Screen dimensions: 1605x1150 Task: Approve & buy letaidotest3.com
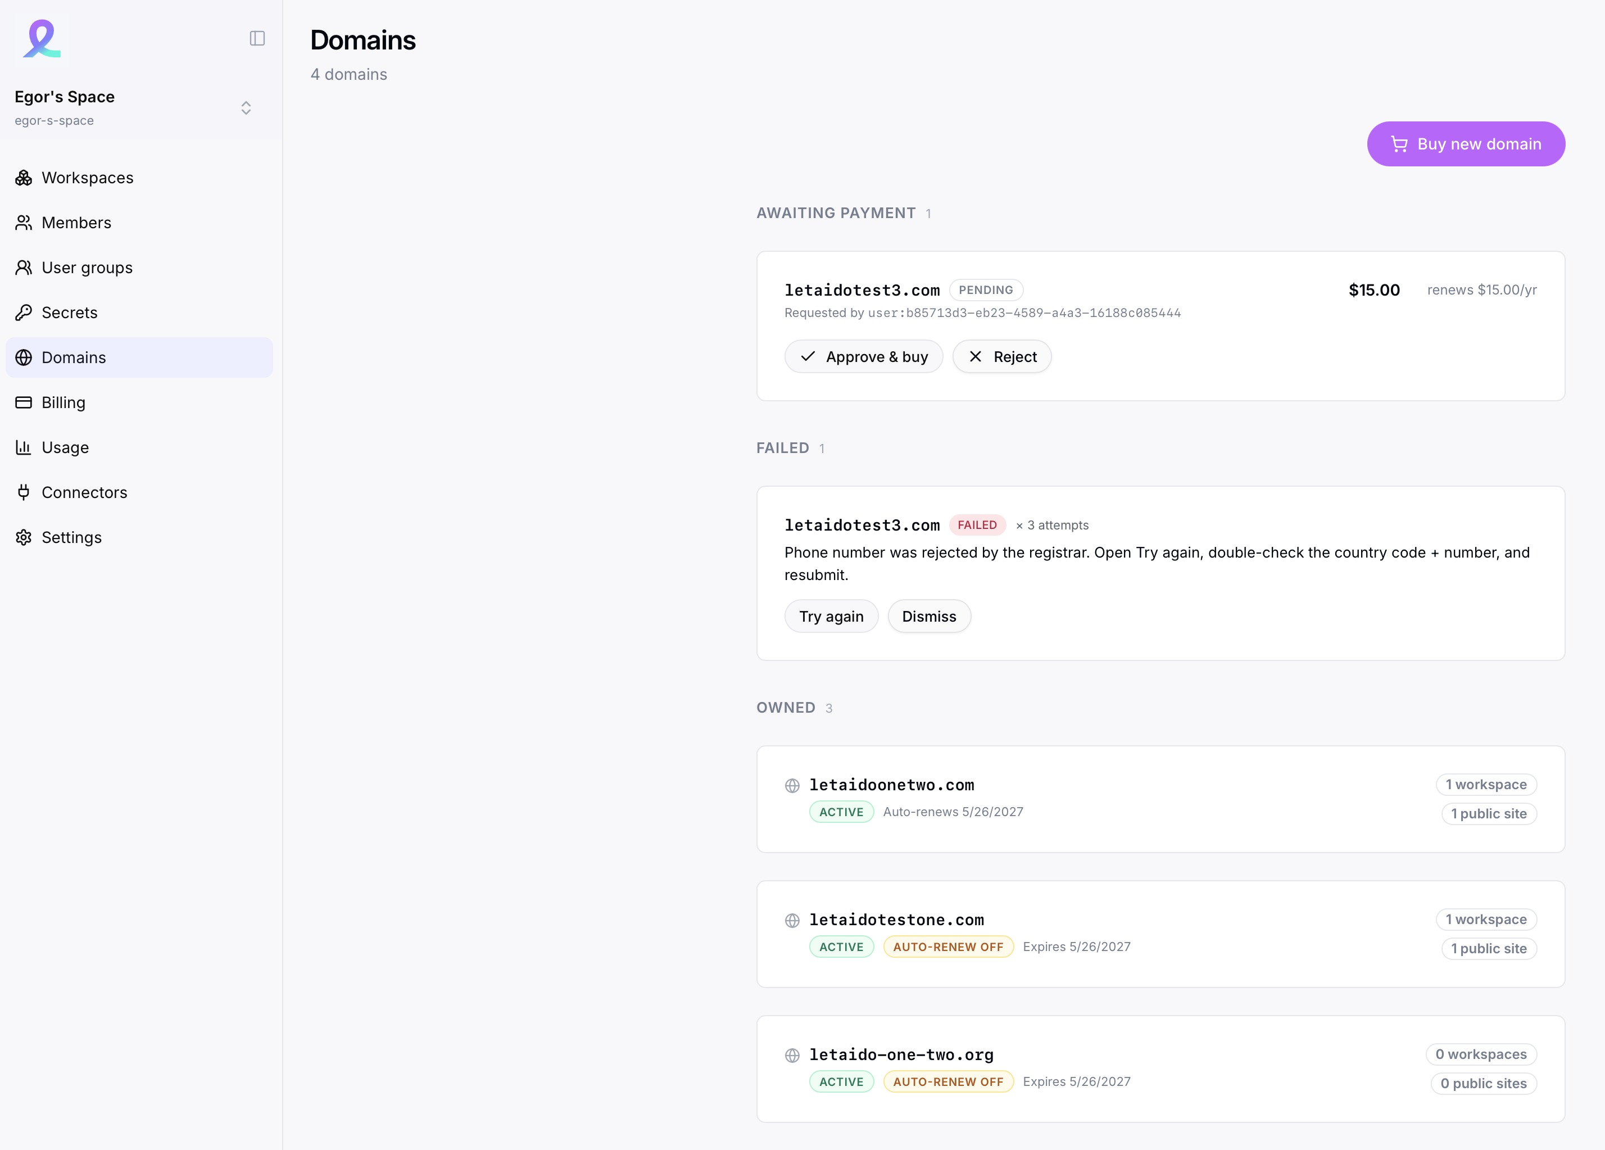click(x=863, y=357)
